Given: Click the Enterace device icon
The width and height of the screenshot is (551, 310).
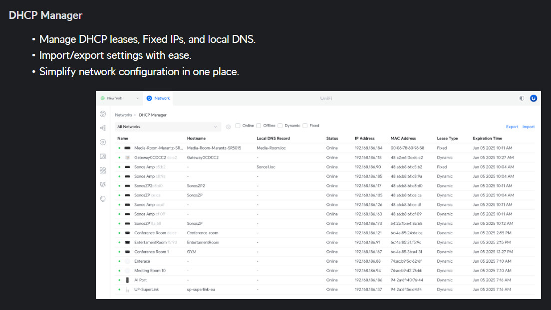Looking at the screenshot, I should [127, 261].
